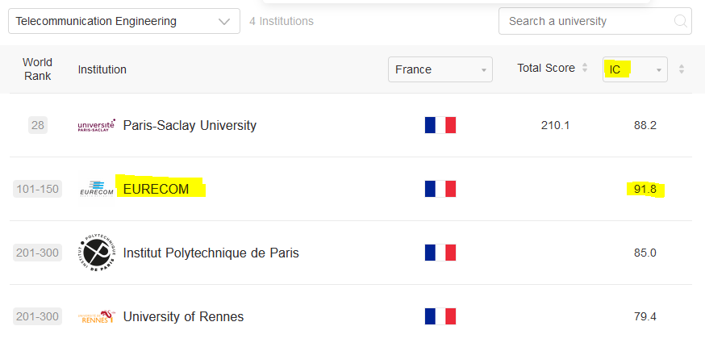Open the EURECOM institution link
The image size is (705, 347).
pyautogui.click(x=156, y=190)
